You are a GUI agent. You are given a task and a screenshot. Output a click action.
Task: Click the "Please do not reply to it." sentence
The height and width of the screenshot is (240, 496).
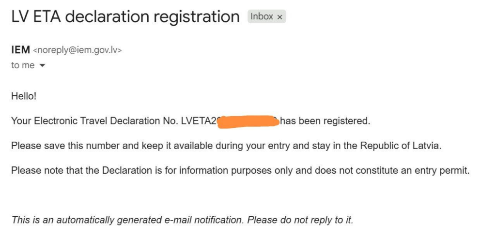point(300,220)
